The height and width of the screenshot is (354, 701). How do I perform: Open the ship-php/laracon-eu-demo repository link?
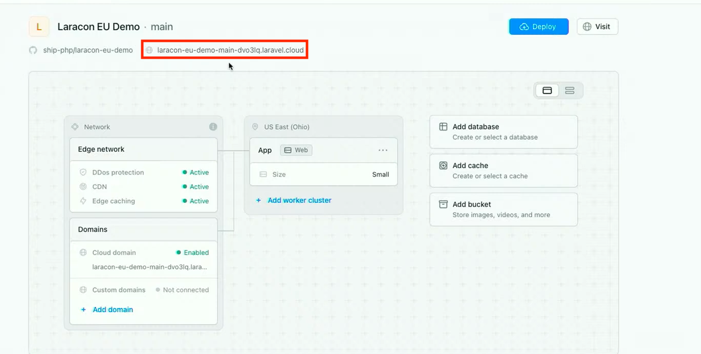pyautogui.click(x=88, y=50)
